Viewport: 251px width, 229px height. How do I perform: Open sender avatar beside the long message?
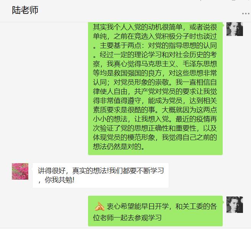click(235, 29)
